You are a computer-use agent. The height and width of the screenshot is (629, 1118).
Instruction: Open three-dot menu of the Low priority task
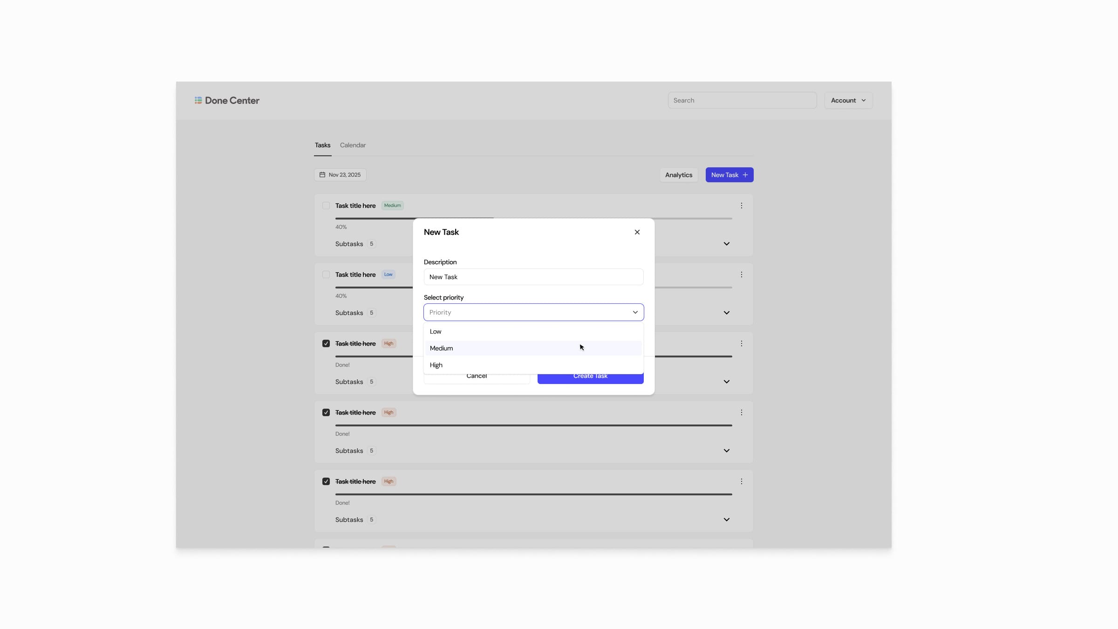(x=741, y=274)
